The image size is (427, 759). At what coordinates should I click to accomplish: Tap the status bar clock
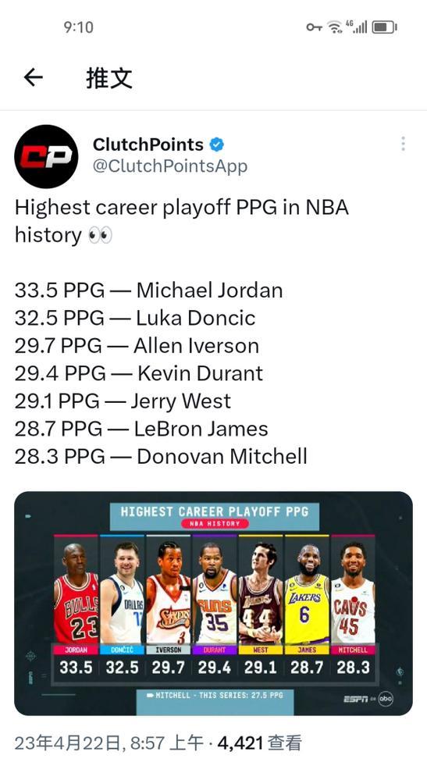tap(78, 27)
